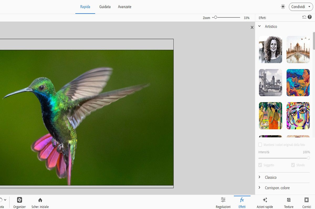Adjust the Intensità slider handle
The image size is (315, 209).
[x=308, y=158]
